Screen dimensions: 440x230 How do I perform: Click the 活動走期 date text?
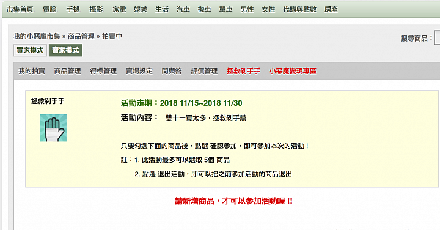click(182, 103)
